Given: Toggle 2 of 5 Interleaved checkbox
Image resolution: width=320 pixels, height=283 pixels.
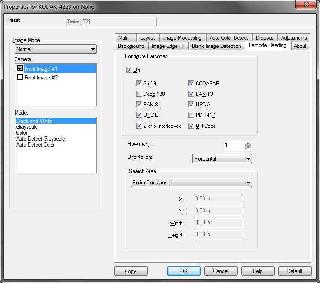Looking at the screenshot, I should pyautogui.click(x=139, y=126).
